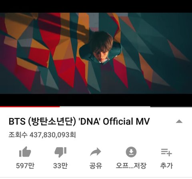Seek along the red video progress bar

[x=30, y=107]
